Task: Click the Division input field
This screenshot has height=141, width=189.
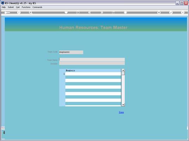Action: 92,63
